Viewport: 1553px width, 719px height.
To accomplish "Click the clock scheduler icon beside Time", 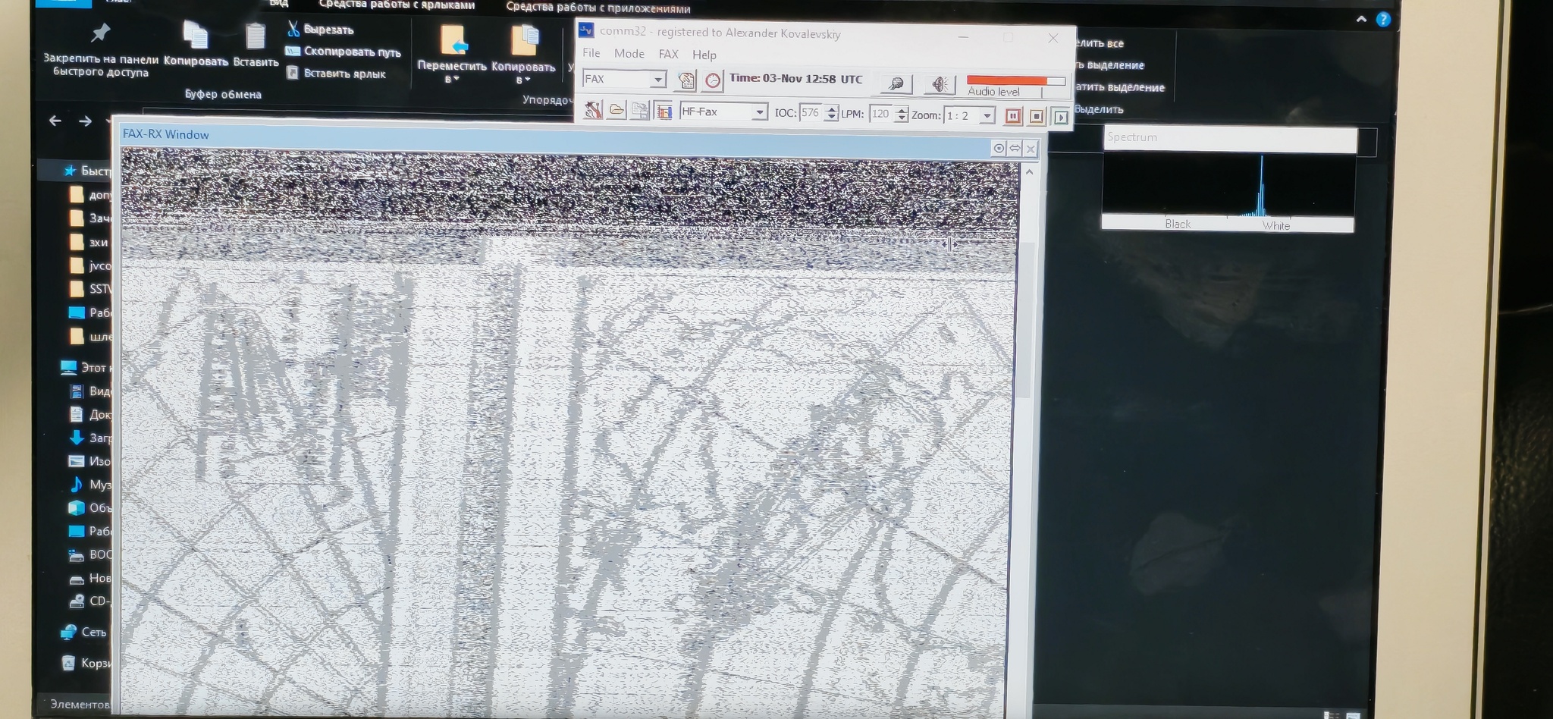I will pyautogui.click(x=712, y=80).
